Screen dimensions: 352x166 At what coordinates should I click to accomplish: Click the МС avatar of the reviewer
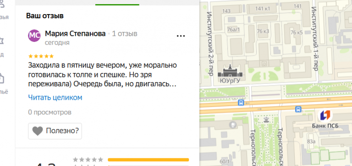tap(34, 36)
